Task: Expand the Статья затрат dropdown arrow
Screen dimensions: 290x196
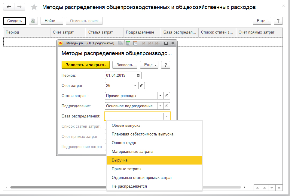Action: point(160,96)
